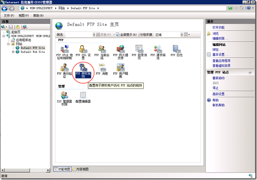
Task: Collapse the WIN-3PBLIIOPECT server node
Action: click(3, 36)
